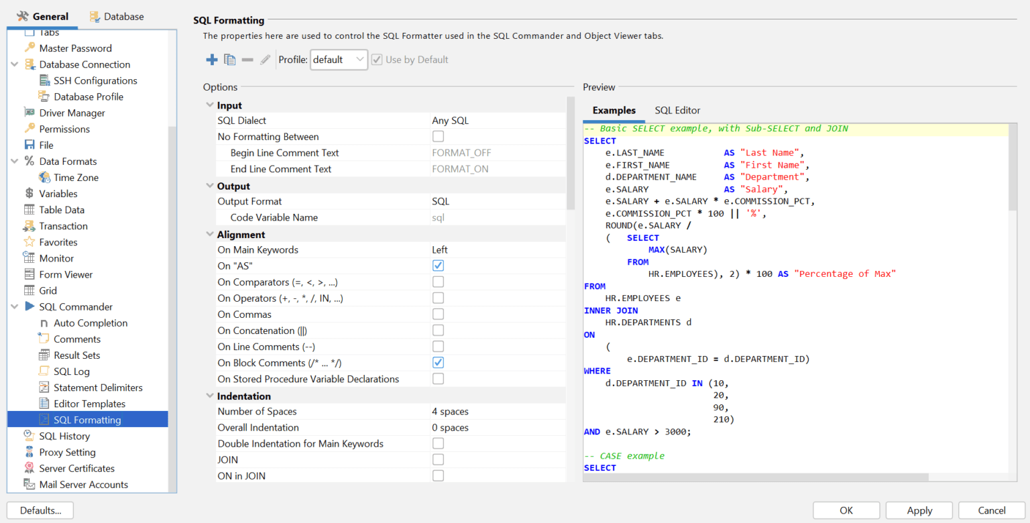The width and height of the screenshot is (1030, 523).
Task: Collapse the Database Connection tree node
Action: (x=15, y=64)
